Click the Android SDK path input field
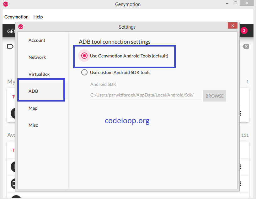 point(146,95)
